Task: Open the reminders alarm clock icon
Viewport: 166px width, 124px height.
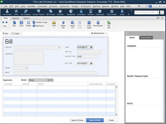Action: pyautogui.click(x=147, y=6)
